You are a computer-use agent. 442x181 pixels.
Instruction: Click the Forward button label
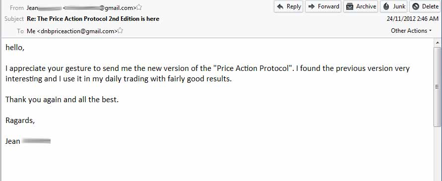[328, 6]
